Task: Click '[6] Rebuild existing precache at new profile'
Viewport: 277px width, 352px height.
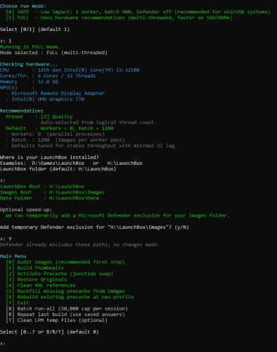Action: pos(70,297)
